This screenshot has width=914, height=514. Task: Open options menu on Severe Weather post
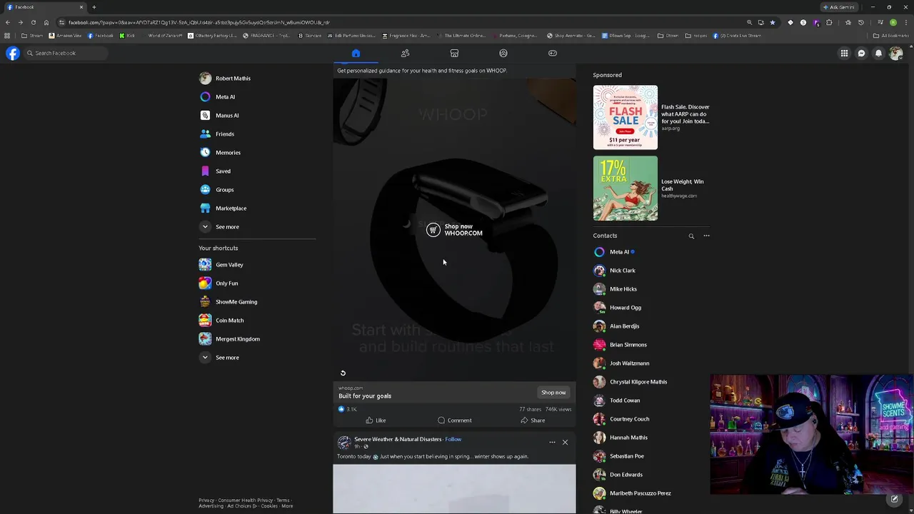coord(552,443)
